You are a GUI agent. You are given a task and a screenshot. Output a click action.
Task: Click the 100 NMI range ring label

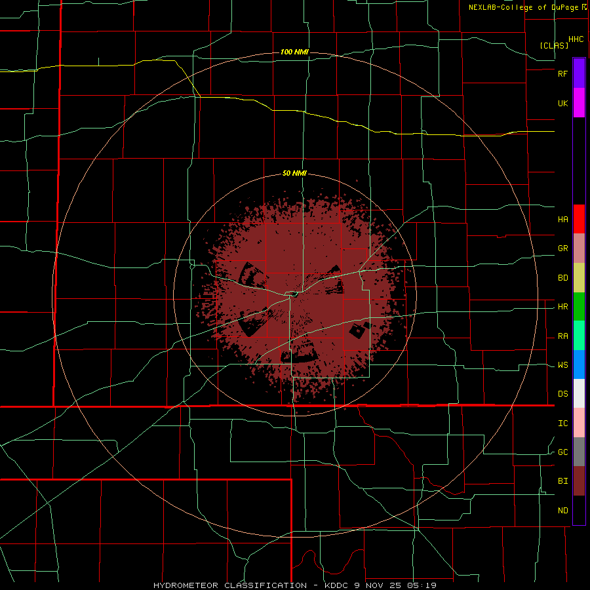pyautogui.click(x=294, y=52)
